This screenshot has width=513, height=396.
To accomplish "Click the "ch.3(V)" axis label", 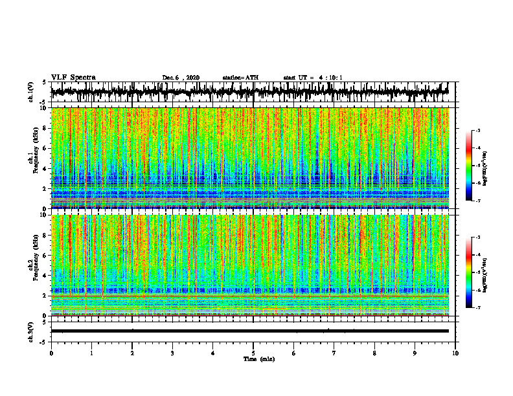I will point(31,332).
